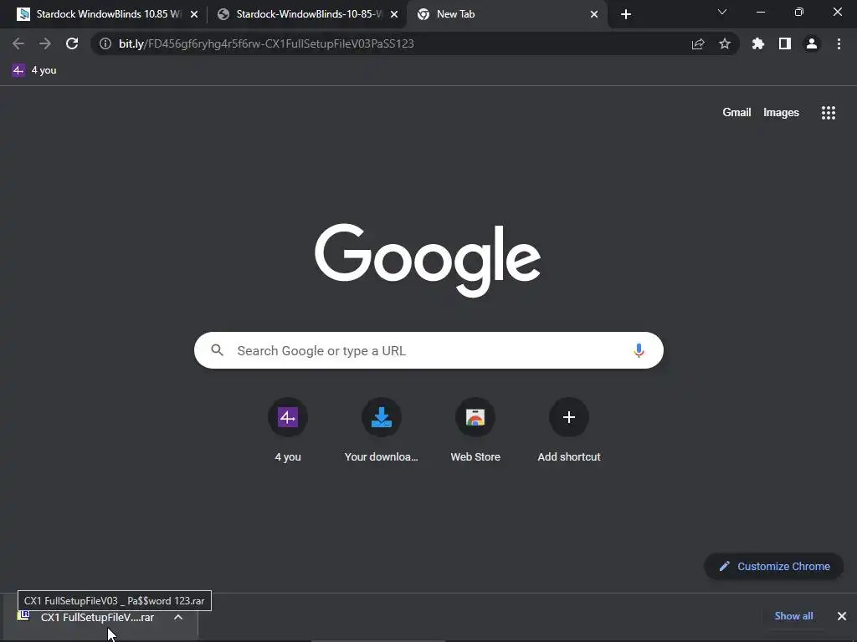Click Customize Chrome button
The image size is (857, 642).
click(774, 566)
